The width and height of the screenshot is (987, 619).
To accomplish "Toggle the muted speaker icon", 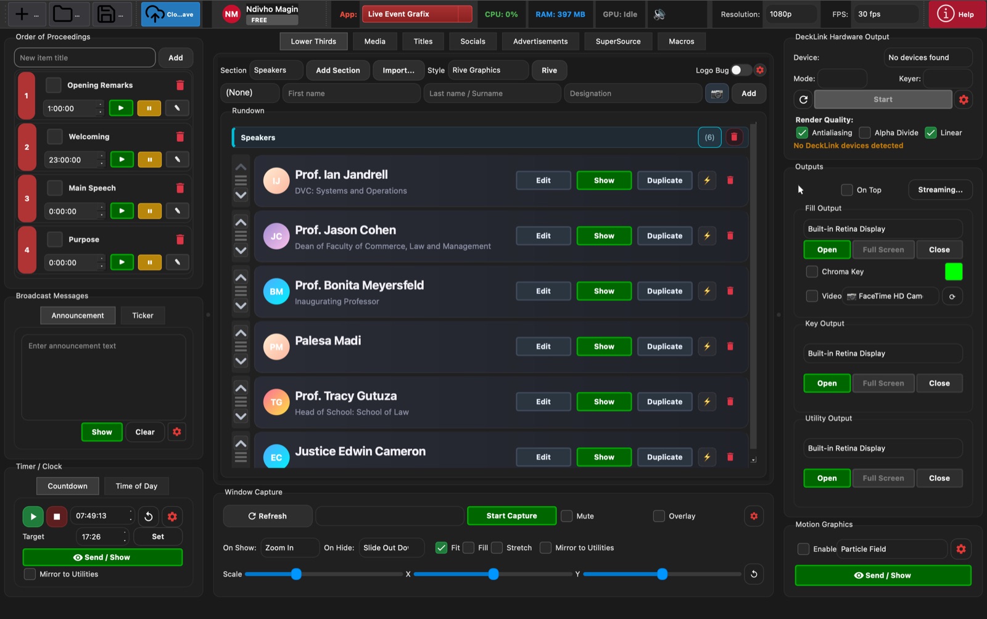I will [x=659, y=14].
